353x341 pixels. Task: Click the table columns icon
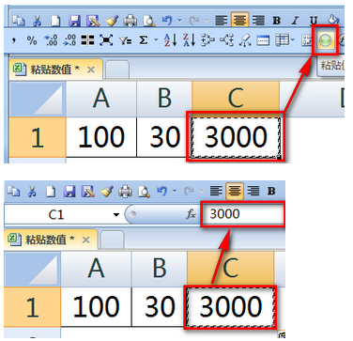[x=282, y=40]
